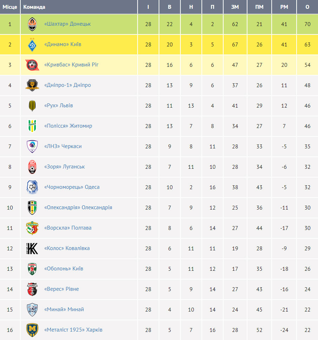Select the Dnipro-1 club emblem
This screenshot has width=318, height=340.
pyautogui.click(x=32, y=85)
